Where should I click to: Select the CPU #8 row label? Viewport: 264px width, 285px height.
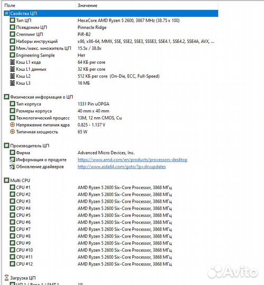[23, 236]
